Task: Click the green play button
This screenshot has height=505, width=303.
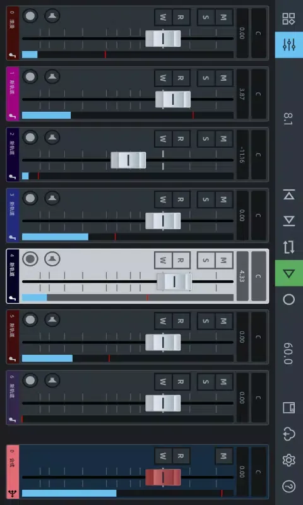Action: pos(289,273)
